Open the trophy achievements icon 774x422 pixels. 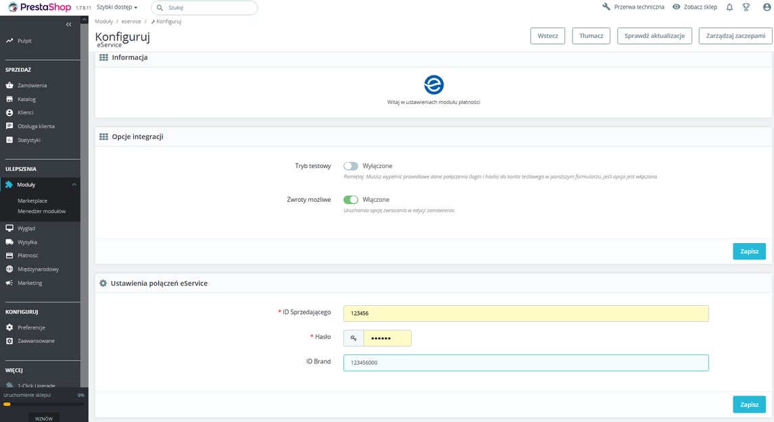coord(746,7)
